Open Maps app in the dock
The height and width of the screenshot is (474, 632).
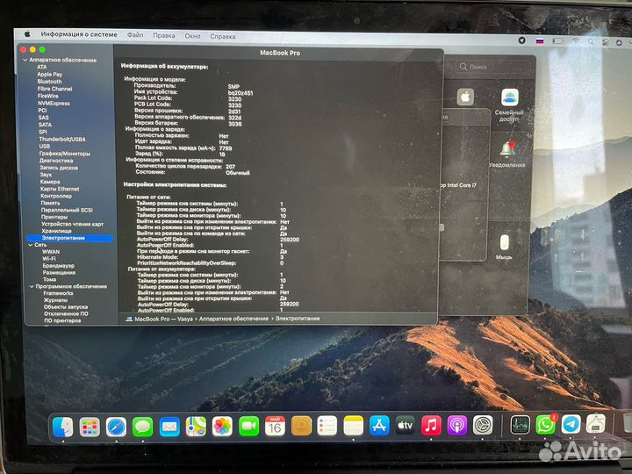[x=196, y=427]
